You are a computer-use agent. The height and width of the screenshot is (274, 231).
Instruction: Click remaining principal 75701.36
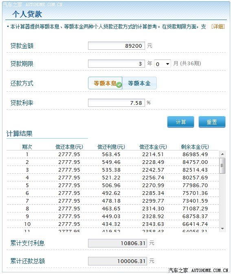(195, 193)
